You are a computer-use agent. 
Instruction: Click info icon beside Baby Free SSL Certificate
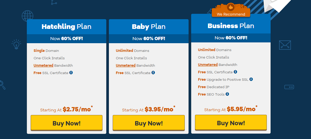pyautogui.click(x=153, y=73)
